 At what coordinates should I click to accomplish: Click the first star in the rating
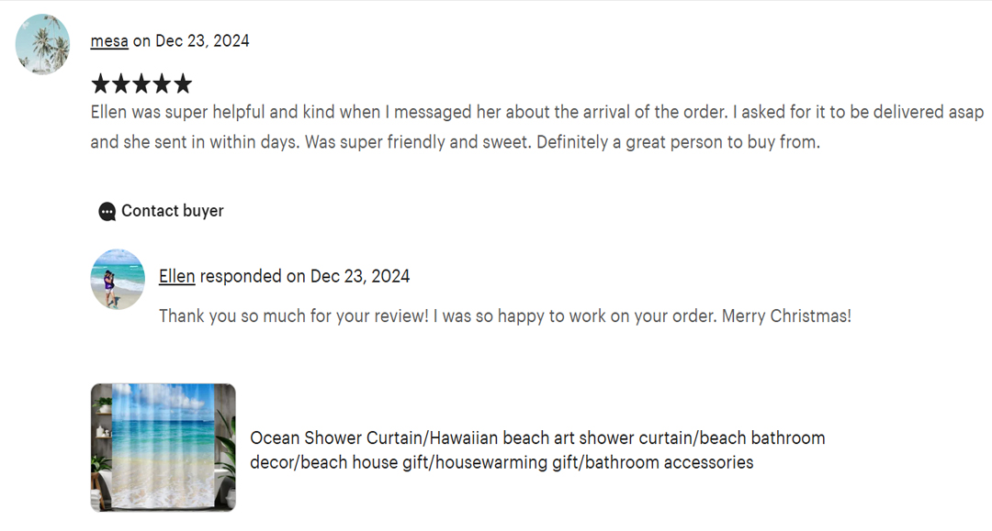pyautogui.click(x=100, y=85)
